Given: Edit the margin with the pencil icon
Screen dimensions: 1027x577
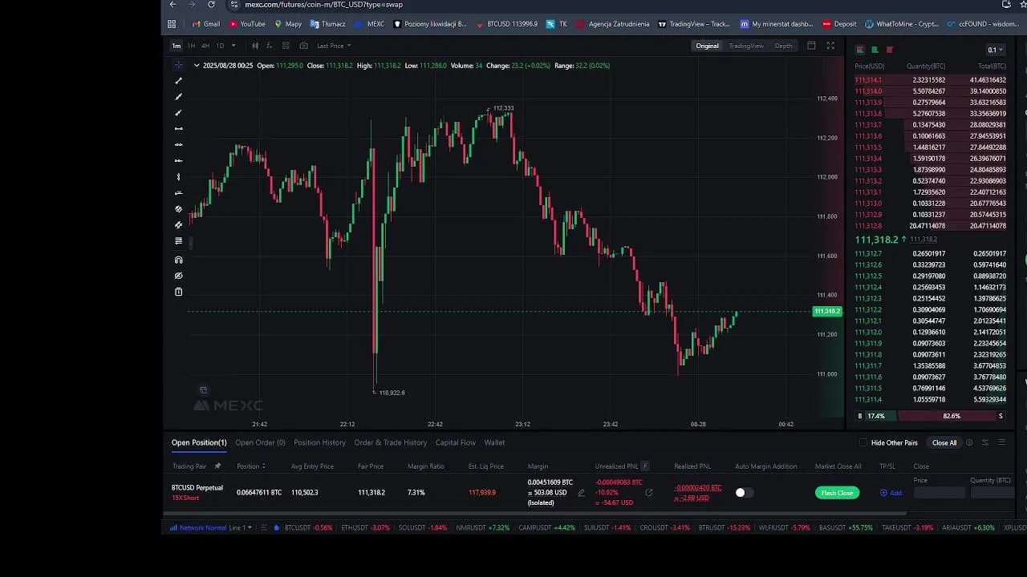Looking at the screenshot, I should click(x=582, y=493).
